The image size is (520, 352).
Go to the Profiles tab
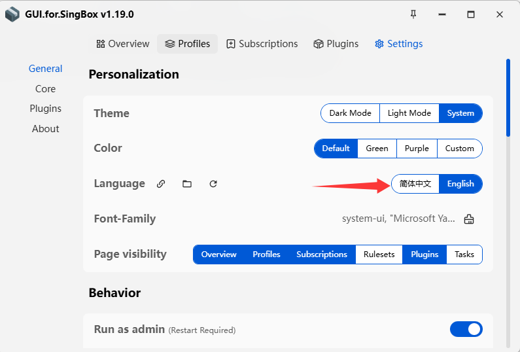187,44
